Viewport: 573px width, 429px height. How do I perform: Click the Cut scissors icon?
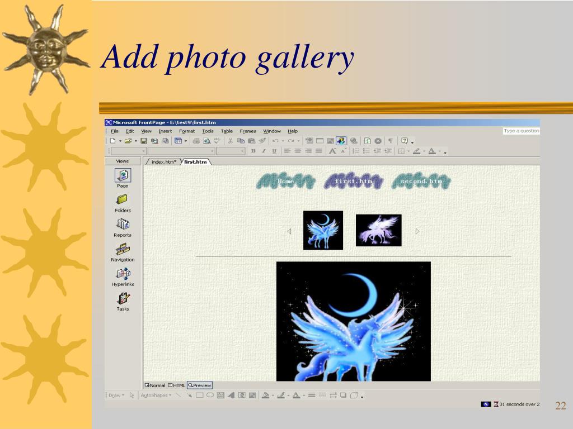click(x=230, y=141)
